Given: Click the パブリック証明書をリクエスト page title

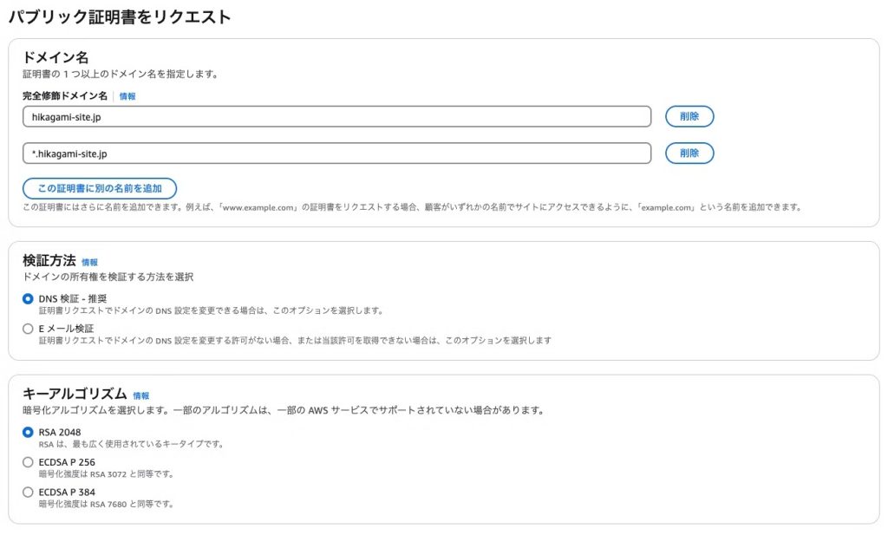Looking at the screenshot, I should click(x=120, y=16).
